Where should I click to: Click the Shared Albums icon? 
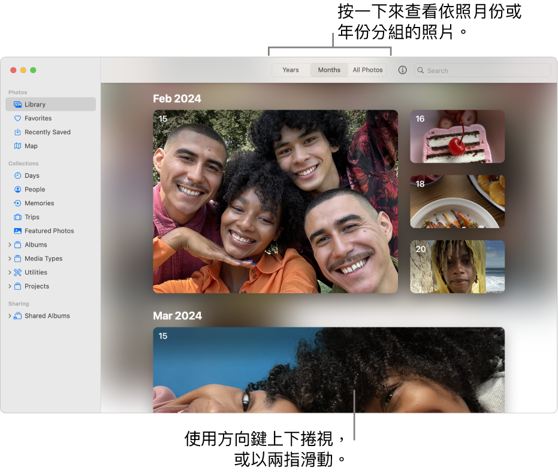pos(17,316)
